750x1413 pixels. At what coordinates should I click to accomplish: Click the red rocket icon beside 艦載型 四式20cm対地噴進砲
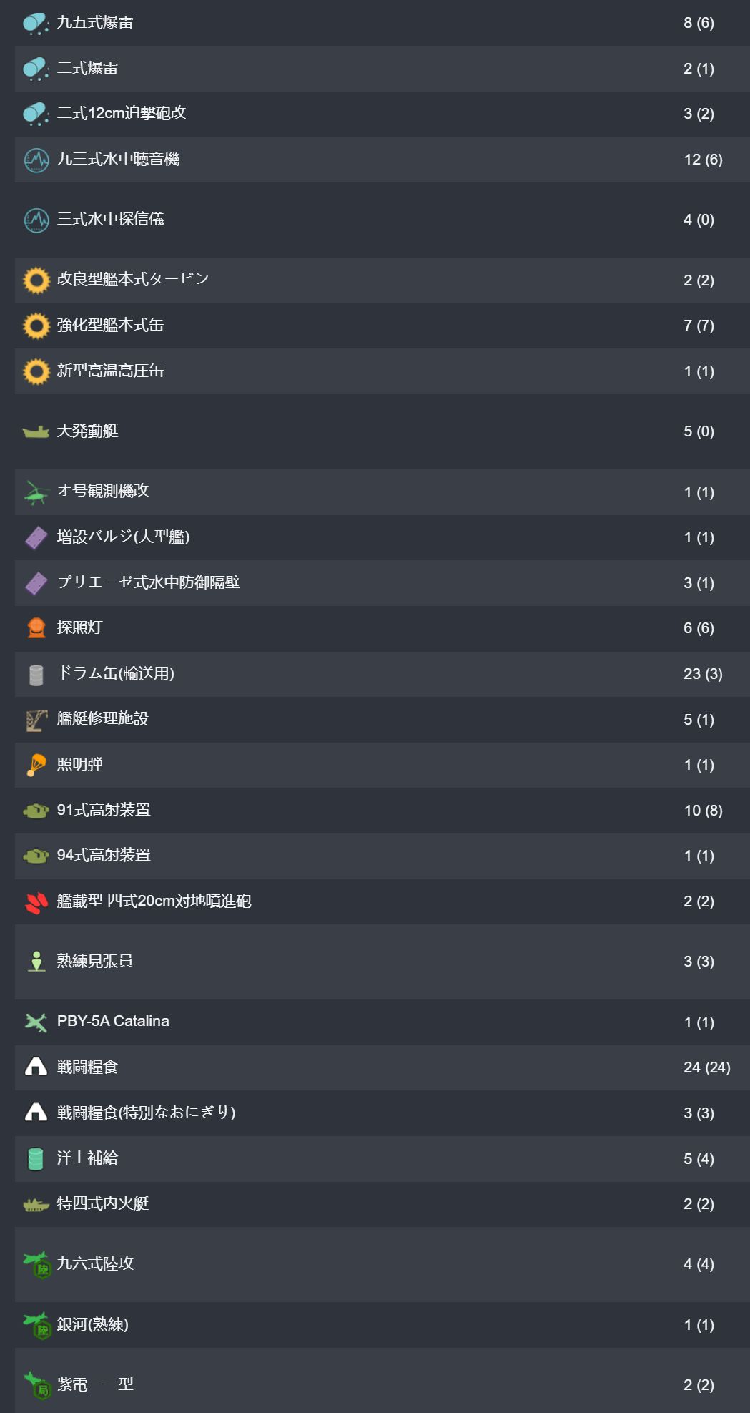click(x=36, y=902)
